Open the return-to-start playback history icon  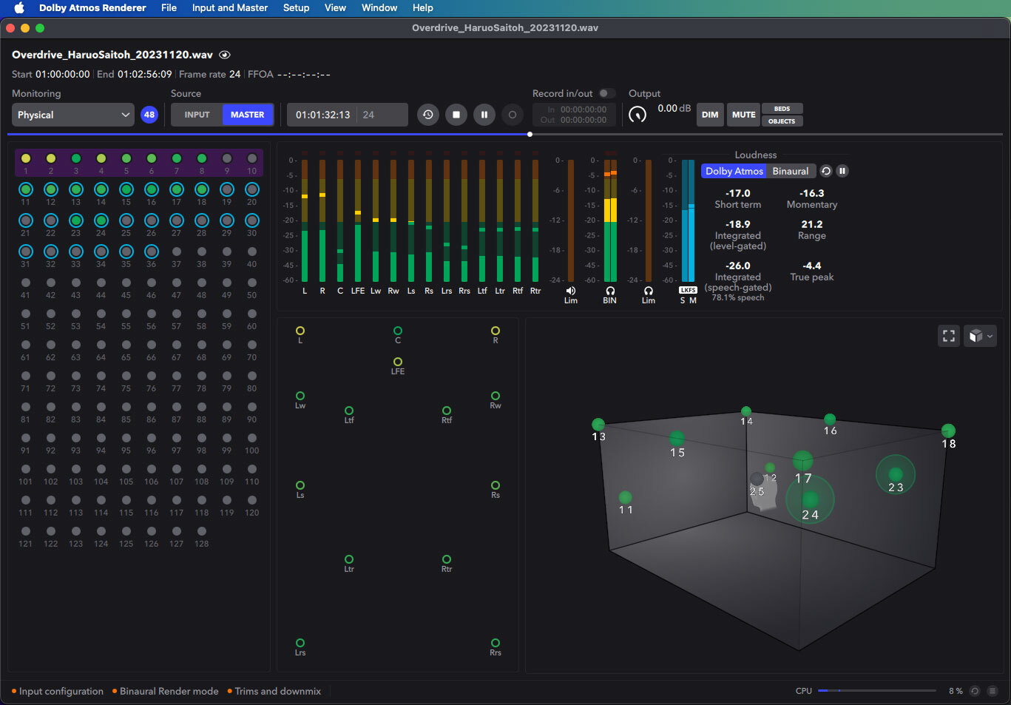pos(427,115)
